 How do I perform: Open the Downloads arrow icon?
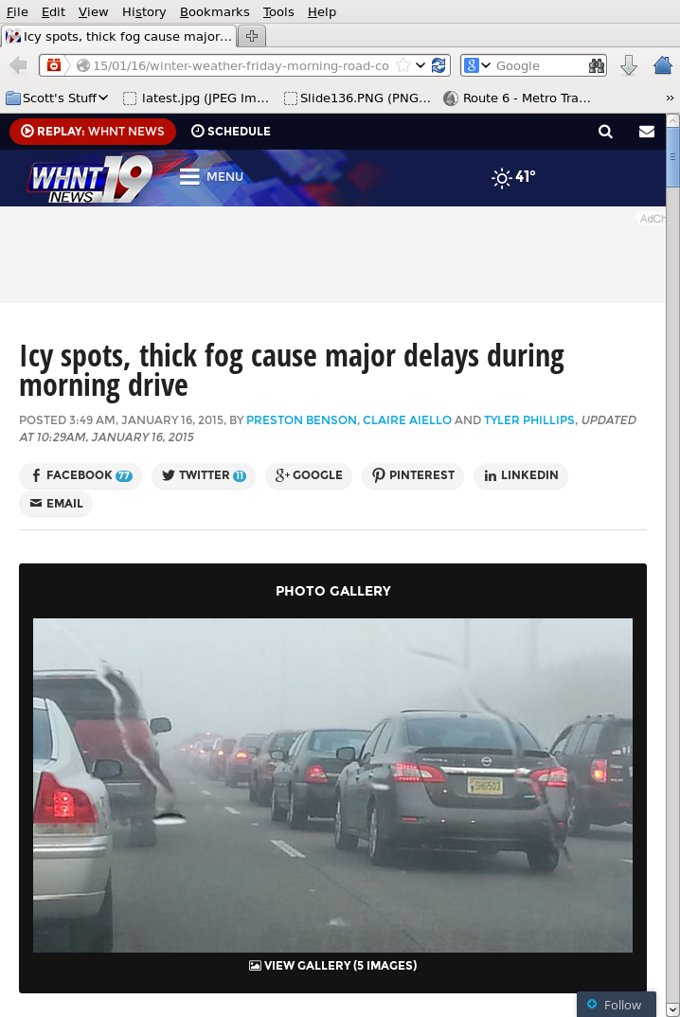click(628, 65)
